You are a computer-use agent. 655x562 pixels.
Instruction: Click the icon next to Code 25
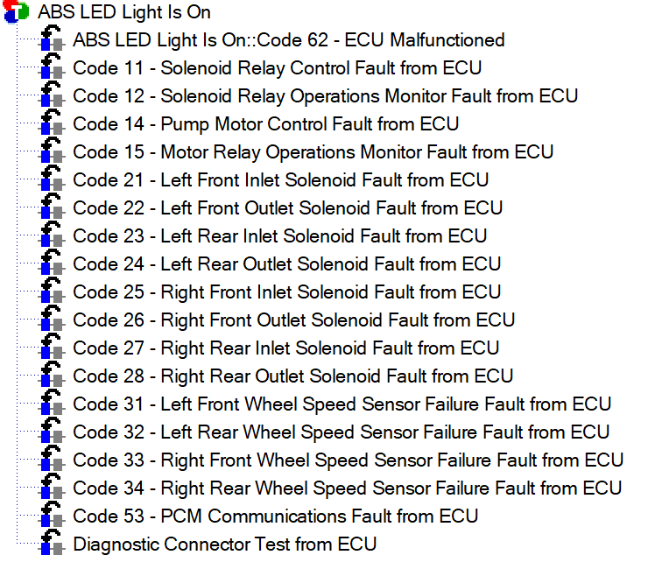52,290
